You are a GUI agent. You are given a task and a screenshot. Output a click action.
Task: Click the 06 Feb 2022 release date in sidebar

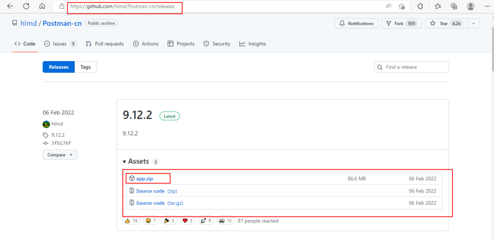click(59, 113)
